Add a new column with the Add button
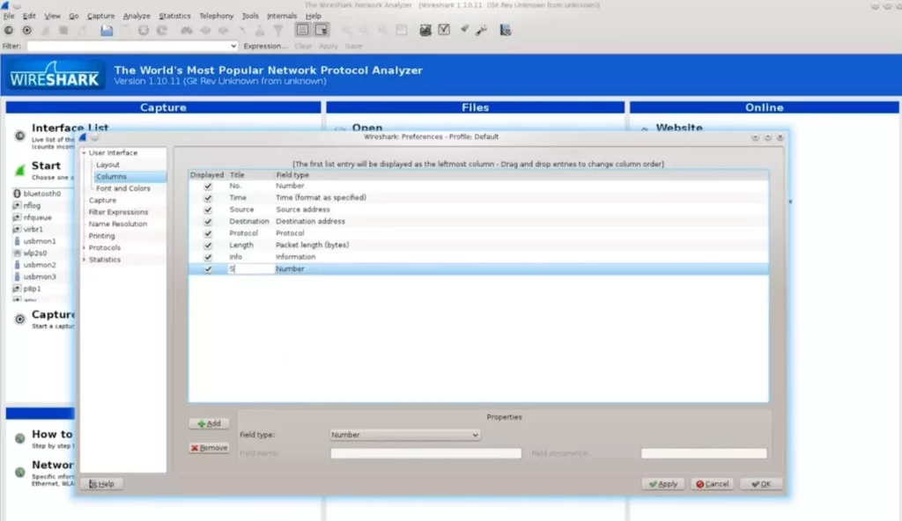 pos(209,423)
